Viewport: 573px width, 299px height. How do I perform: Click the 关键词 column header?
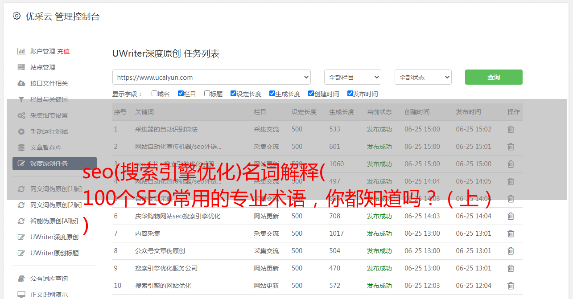(144, 112)
